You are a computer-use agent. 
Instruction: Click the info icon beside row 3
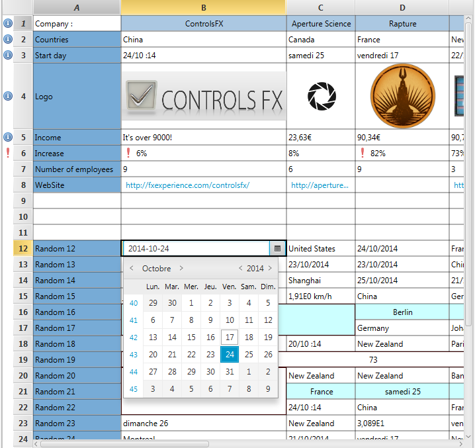(x=8, y=55)
